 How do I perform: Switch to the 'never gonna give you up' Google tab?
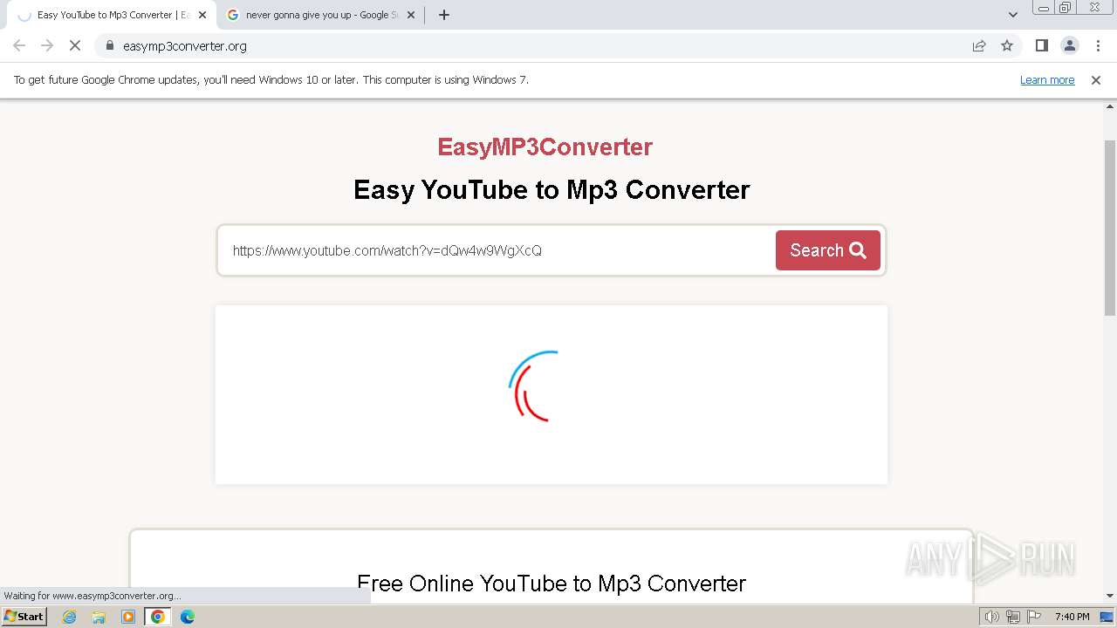321,15
